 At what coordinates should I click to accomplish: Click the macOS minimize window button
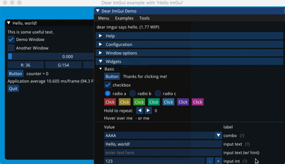click(12, 2)
